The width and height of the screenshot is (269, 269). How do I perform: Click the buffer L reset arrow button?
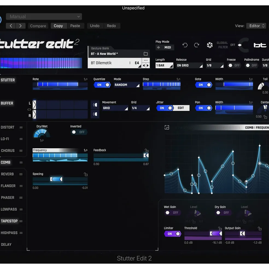95,105
